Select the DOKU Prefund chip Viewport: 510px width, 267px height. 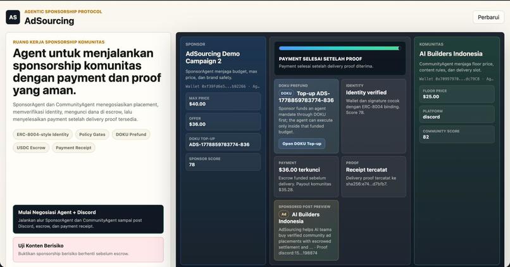coord(131,134)
